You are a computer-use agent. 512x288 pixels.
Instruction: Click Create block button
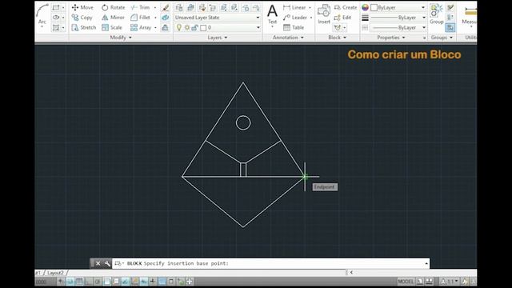[346, 7]
